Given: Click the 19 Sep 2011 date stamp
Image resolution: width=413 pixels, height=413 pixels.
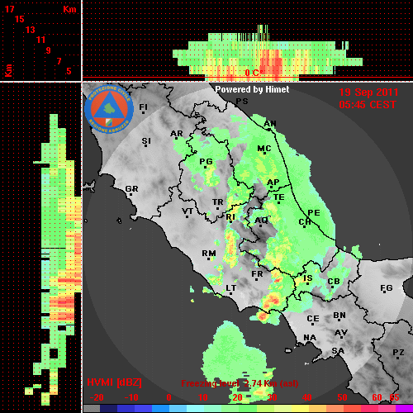Looking at the screenshot, I should pyautogui.click(x=368, y=93).
